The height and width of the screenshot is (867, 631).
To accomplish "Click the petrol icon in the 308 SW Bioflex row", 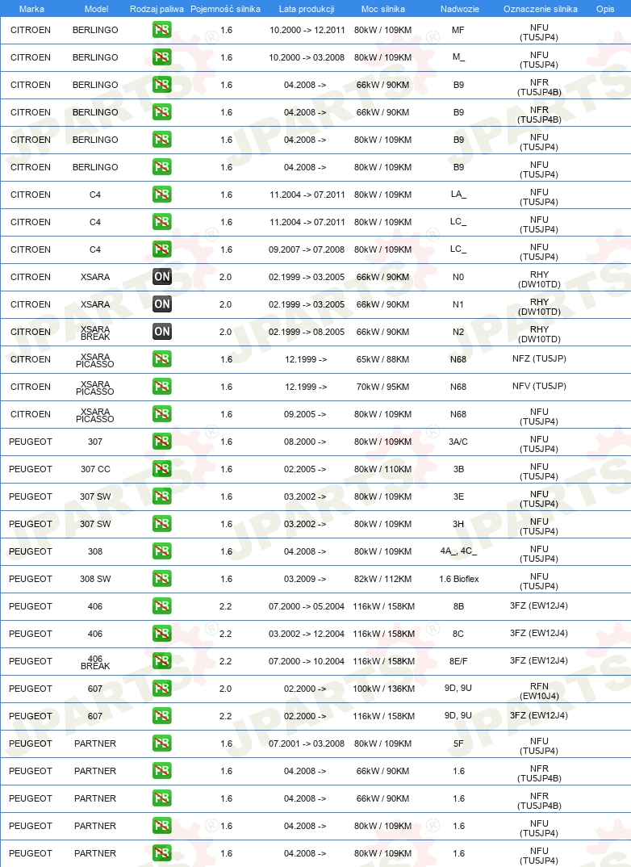I will click(x=162, y=578).
